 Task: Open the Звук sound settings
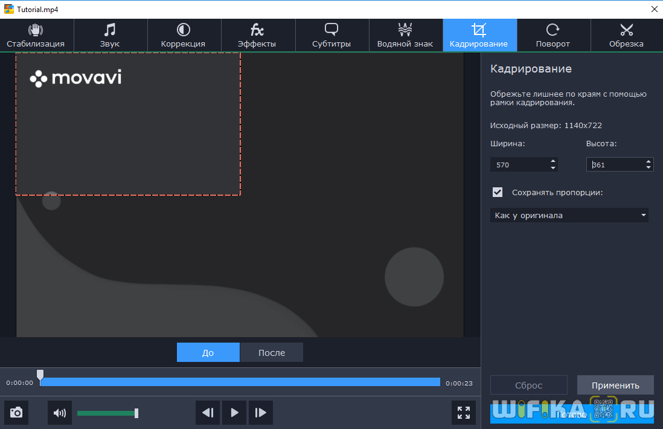(110, 35)
